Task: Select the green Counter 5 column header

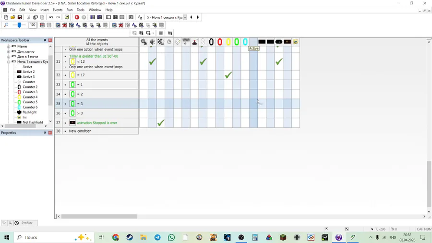Action: tap(237, 42)
